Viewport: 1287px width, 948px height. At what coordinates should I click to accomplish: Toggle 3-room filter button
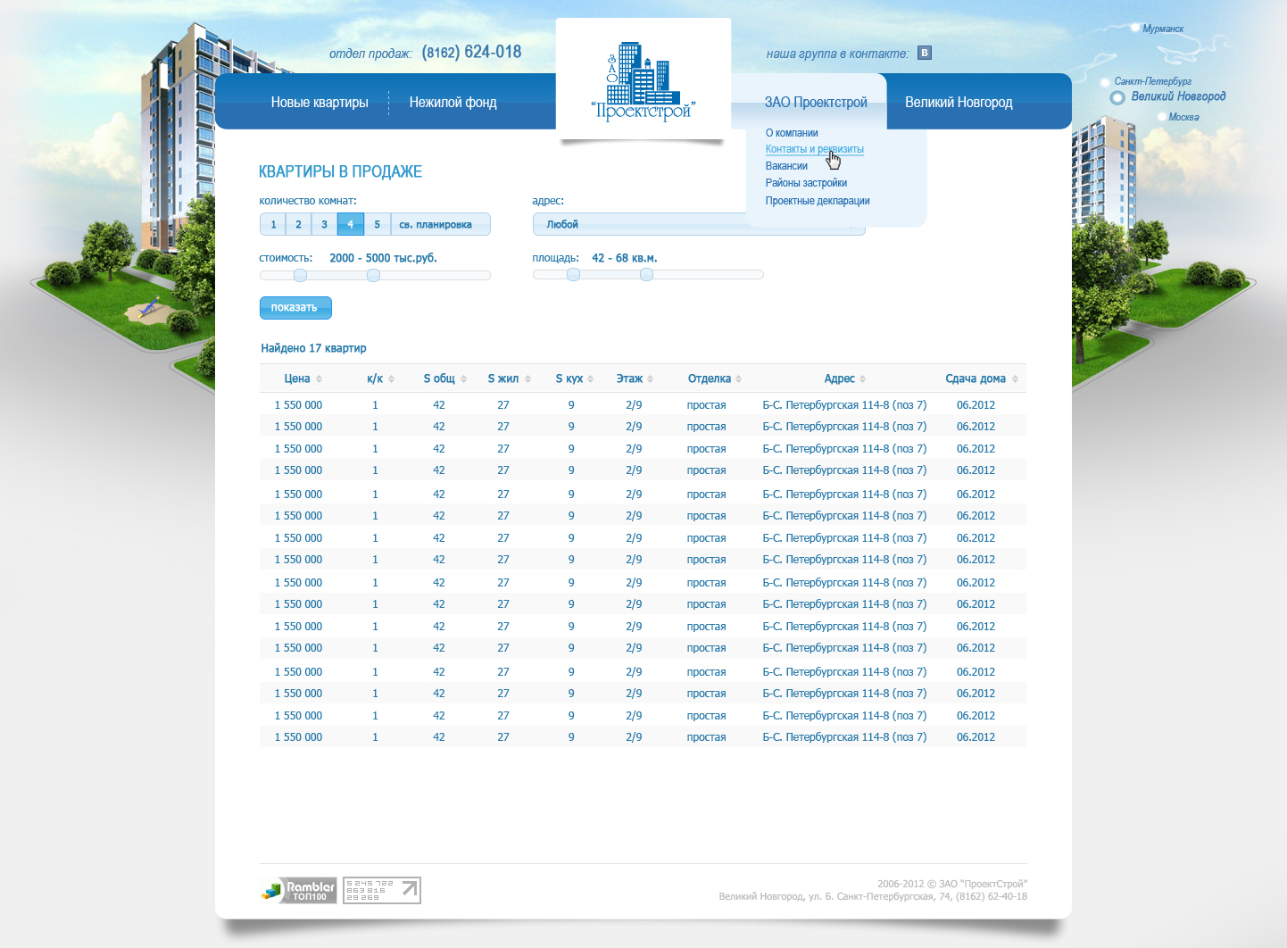point(324,224)
